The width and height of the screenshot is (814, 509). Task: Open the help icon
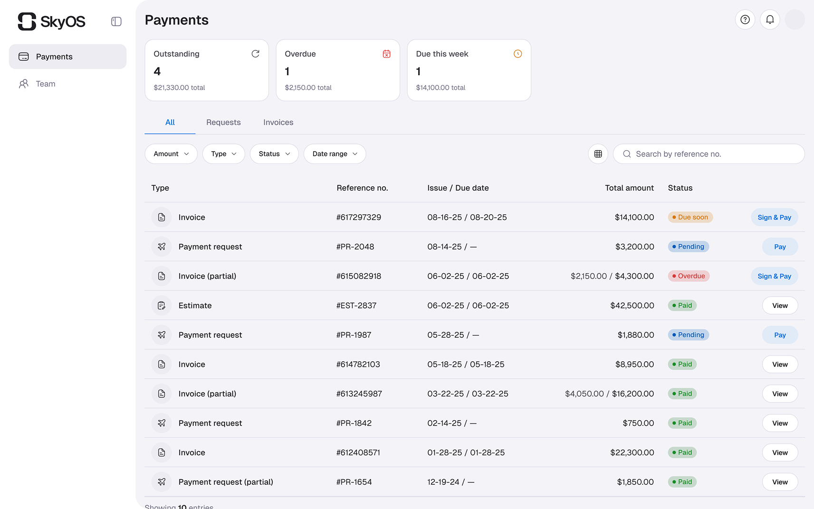745,19
